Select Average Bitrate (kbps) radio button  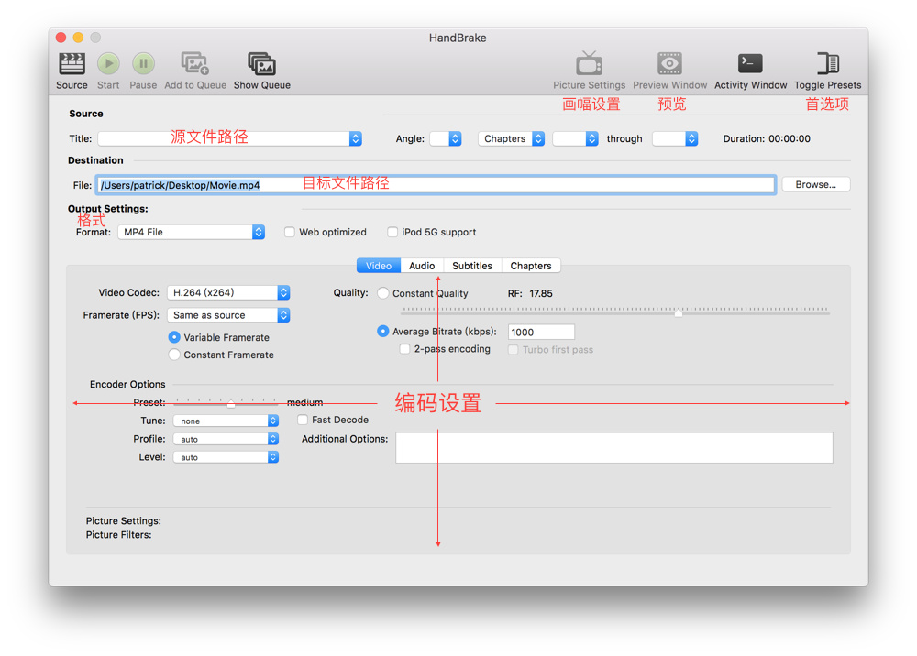tap(383, 332)
